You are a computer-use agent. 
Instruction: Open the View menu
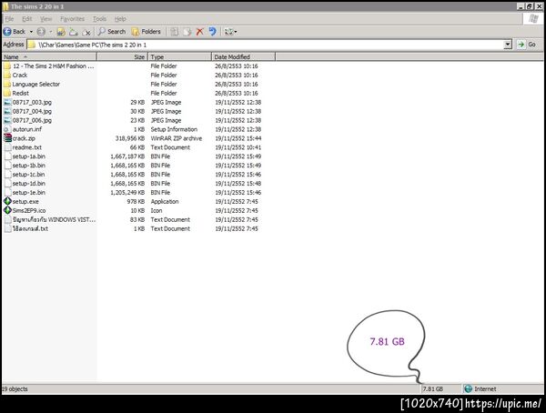click(45, 19)
